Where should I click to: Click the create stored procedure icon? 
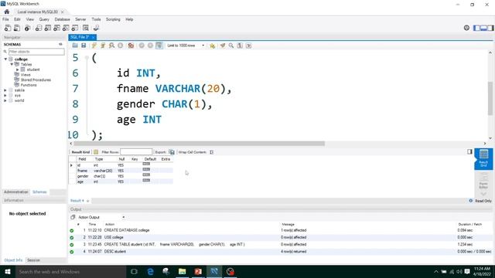pyautogui.click(x=66, y=28)
